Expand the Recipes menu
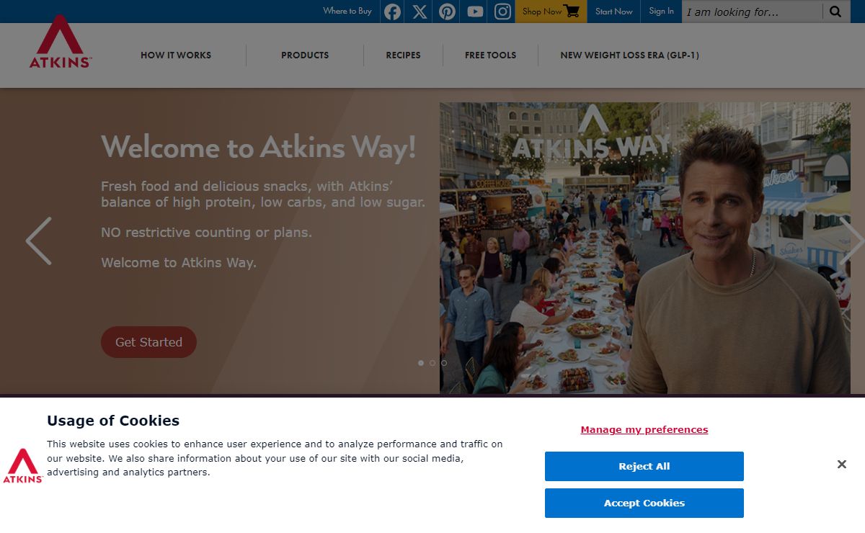 pyautogui.click(x=403, y=55)
